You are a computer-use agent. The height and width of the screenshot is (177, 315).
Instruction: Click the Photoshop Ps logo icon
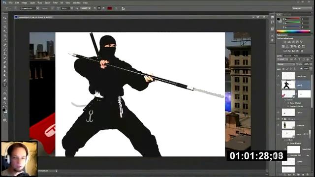[4, 2]
